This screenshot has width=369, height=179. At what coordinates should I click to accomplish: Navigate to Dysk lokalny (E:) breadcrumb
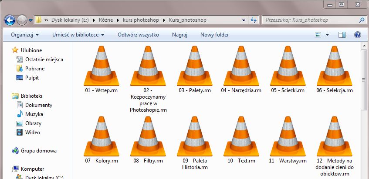click(70, 20)
